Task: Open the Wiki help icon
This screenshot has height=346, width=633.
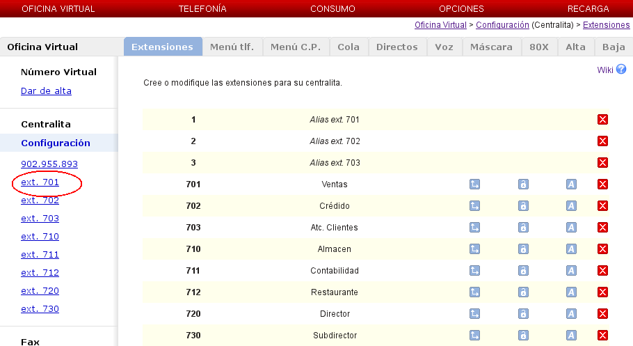Action: pyautogui.click(x=621, y=70)
